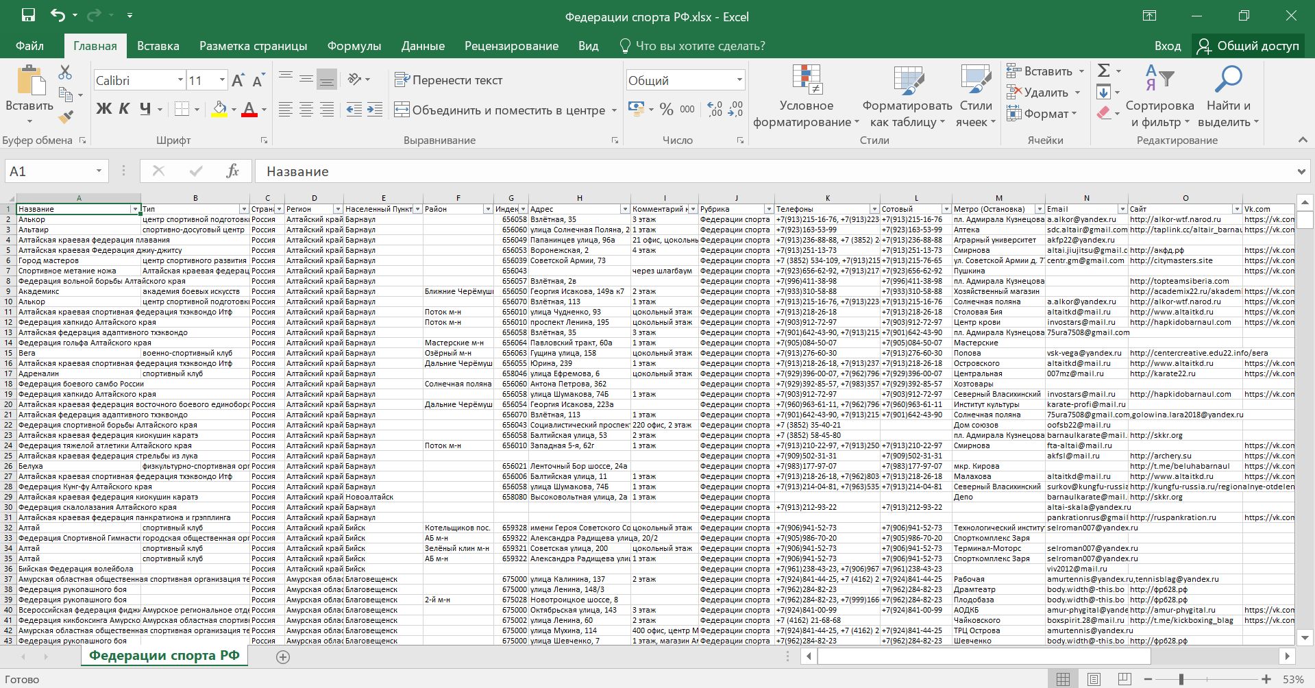
Task: Click the Name Box showing A1
Action: pyautogui.click(x=48, y=171)
